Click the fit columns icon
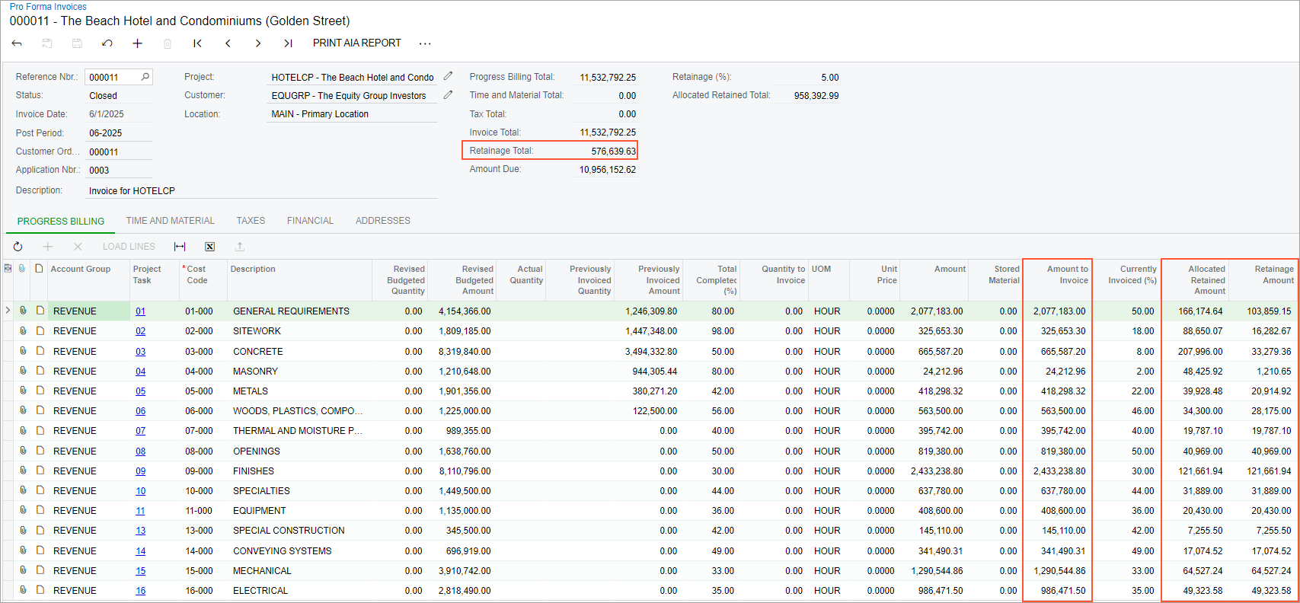This screenshot has height=603, width=1300. click(x=180, y=247)
